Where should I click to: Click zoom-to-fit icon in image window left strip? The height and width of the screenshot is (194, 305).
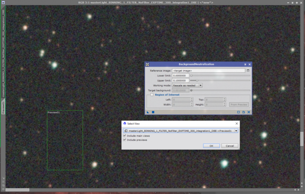(3, 182)
